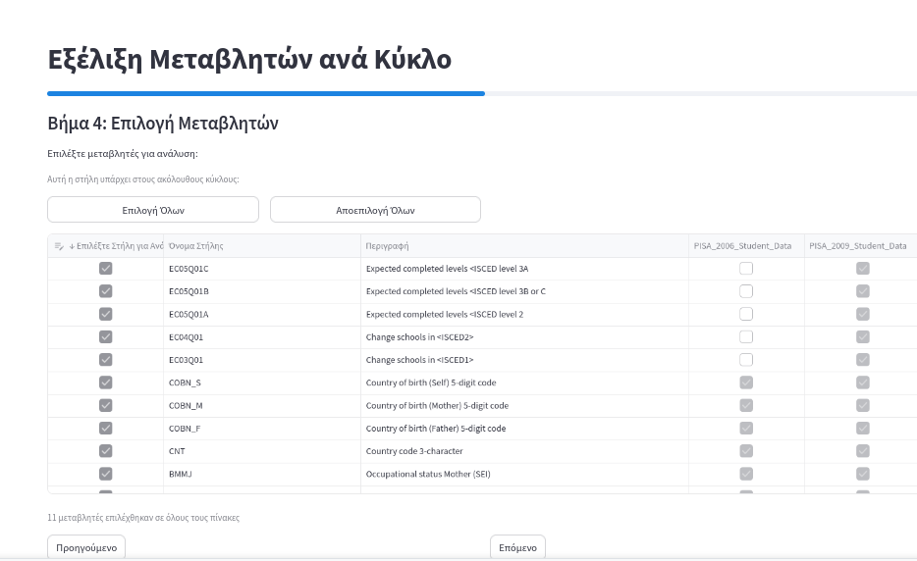Click the column edit icon in table header

(59, 246)
